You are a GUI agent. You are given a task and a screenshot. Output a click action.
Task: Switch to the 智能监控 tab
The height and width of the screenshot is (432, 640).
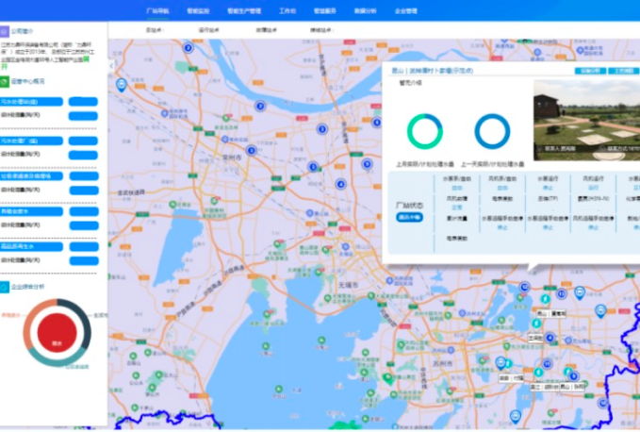pos(199,10)
